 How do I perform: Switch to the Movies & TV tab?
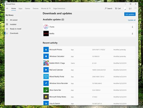point(46,8)
